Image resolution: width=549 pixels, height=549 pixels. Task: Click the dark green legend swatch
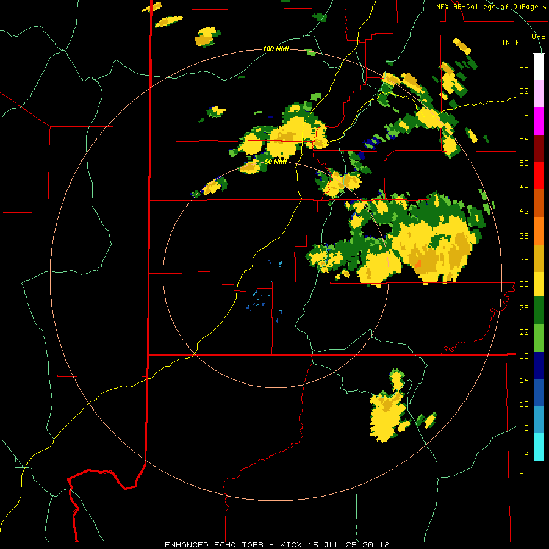(x=539, y=310)
